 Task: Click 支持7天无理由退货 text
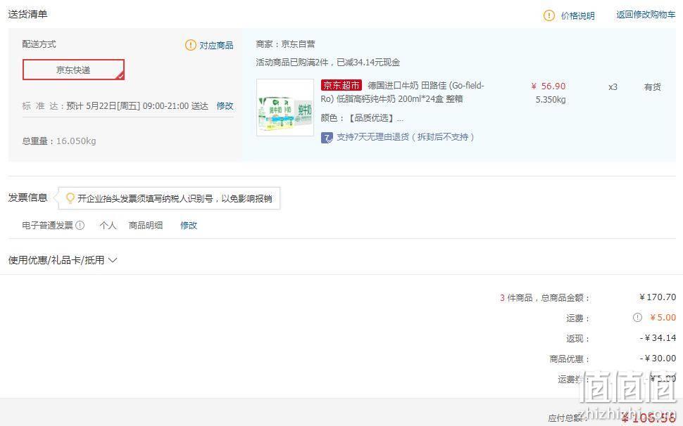(405, 137)
